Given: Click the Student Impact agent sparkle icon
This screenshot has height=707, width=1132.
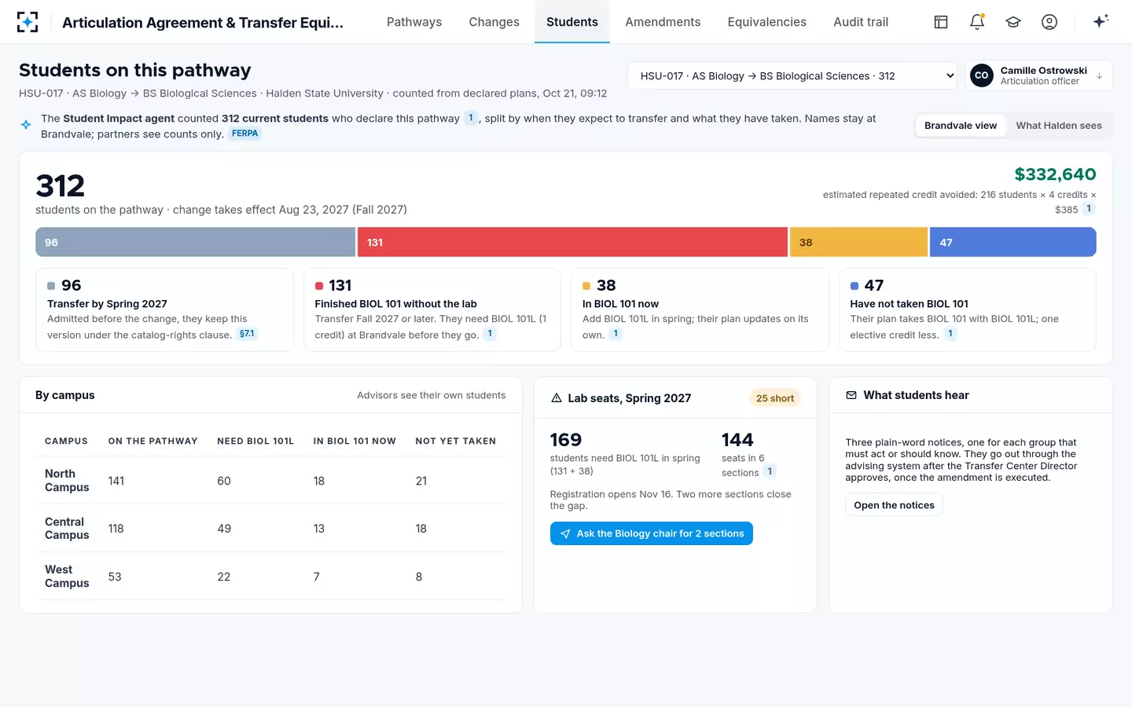Looking at the screenshot, I should pyautogui.click(x=26, y=125).
